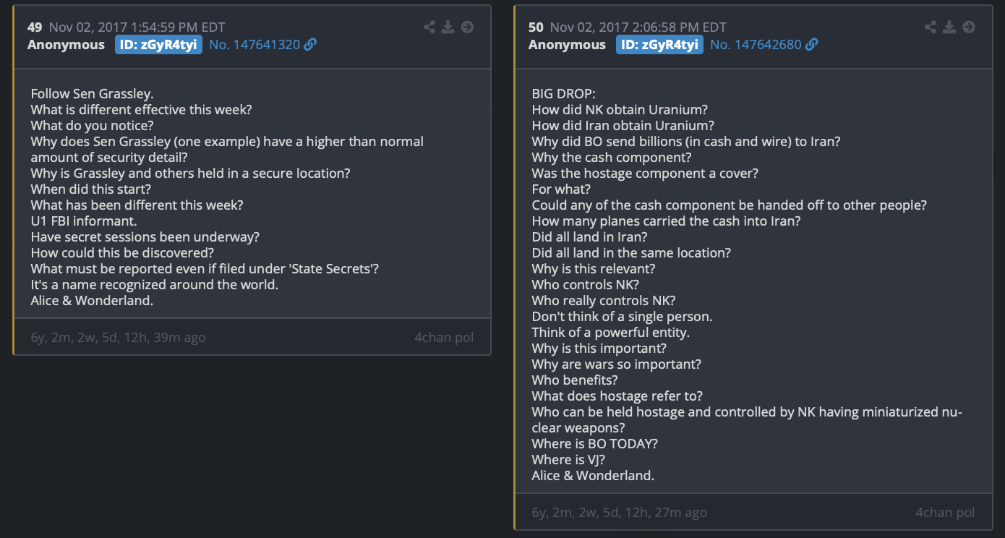Download post 50 with the download icon
This screenshot has height=538, width=1005.
949,27
